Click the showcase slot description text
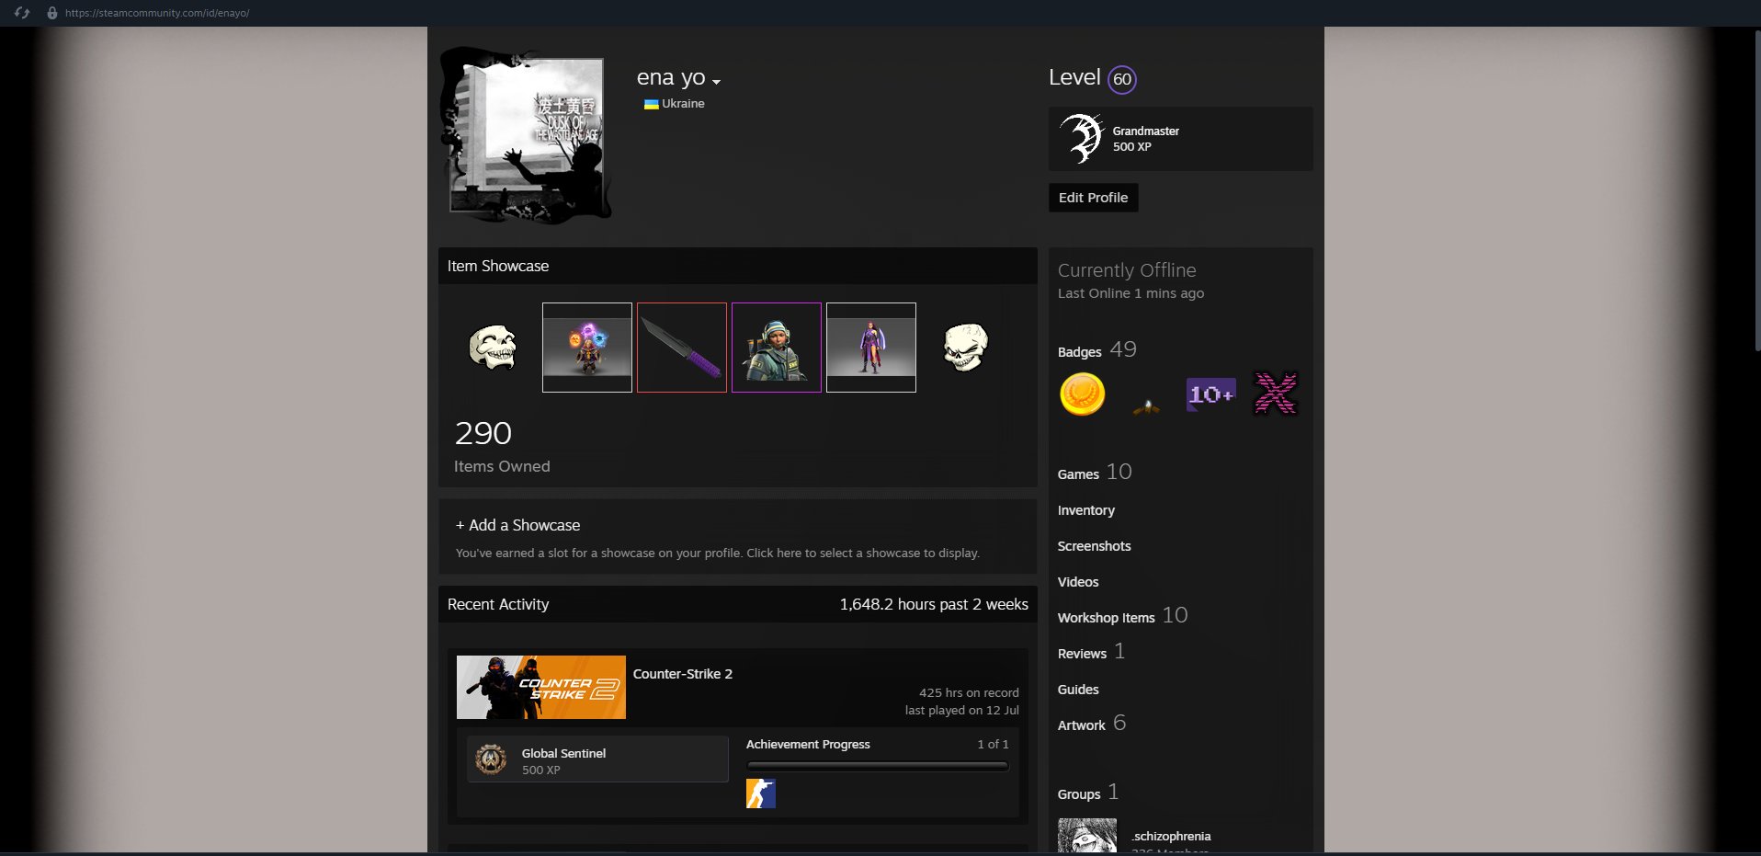The image size is (1761, 856). click(x=718, y=554)
